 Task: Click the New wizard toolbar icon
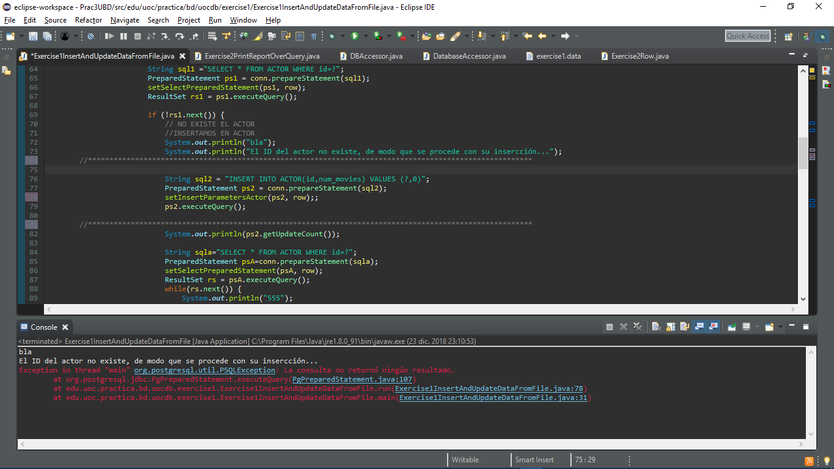coord(10,37)
